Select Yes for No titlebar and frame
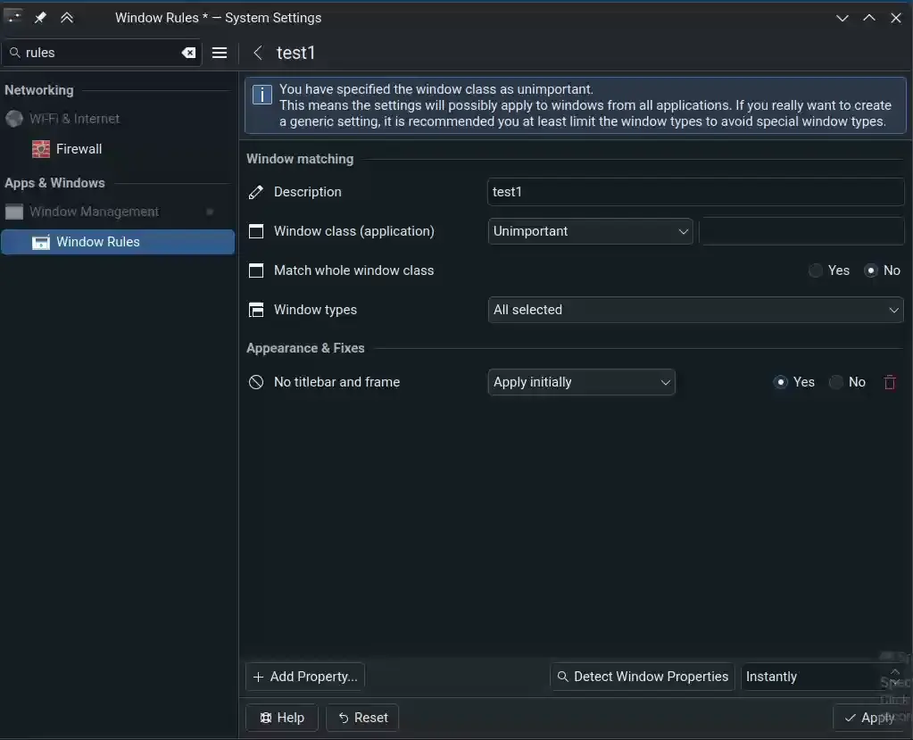Image resolution: width=913 pixels, height=740 pixels. point(793,382)
